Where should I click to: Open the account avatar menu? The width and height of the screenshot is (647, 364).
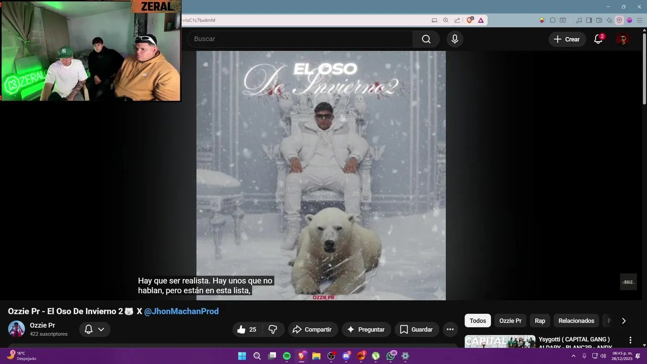(x=623, y=39)
